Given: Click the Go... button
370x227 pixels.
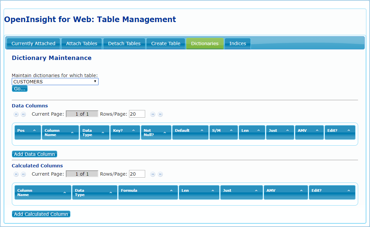Looking at the screenshot, I should [x=19, y=89].
